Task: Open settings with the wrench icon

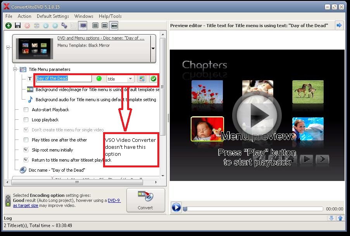Action: (64, 26)
